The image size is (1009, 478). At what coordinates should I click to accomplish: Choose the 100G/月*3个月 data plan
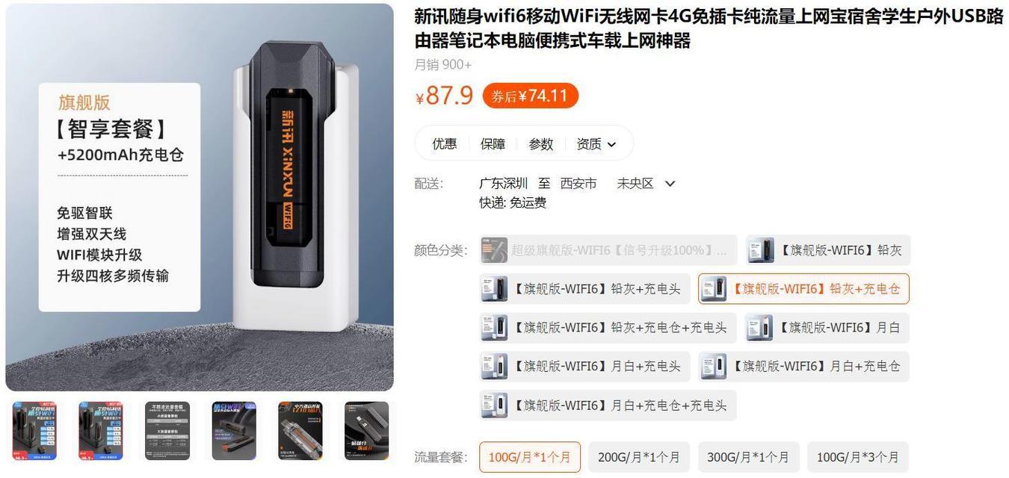(858, 457)
